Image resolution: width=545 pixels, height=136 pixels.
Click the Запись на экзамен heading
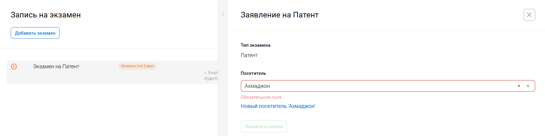tap(46, 15)
